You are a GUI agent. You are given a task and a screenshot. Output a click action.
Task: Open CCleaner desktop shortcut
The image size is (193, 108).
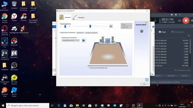coord(24,17)
